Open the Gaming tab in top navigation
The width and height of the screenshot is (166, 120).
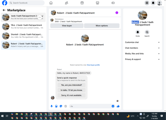click(x=113, y=3)
